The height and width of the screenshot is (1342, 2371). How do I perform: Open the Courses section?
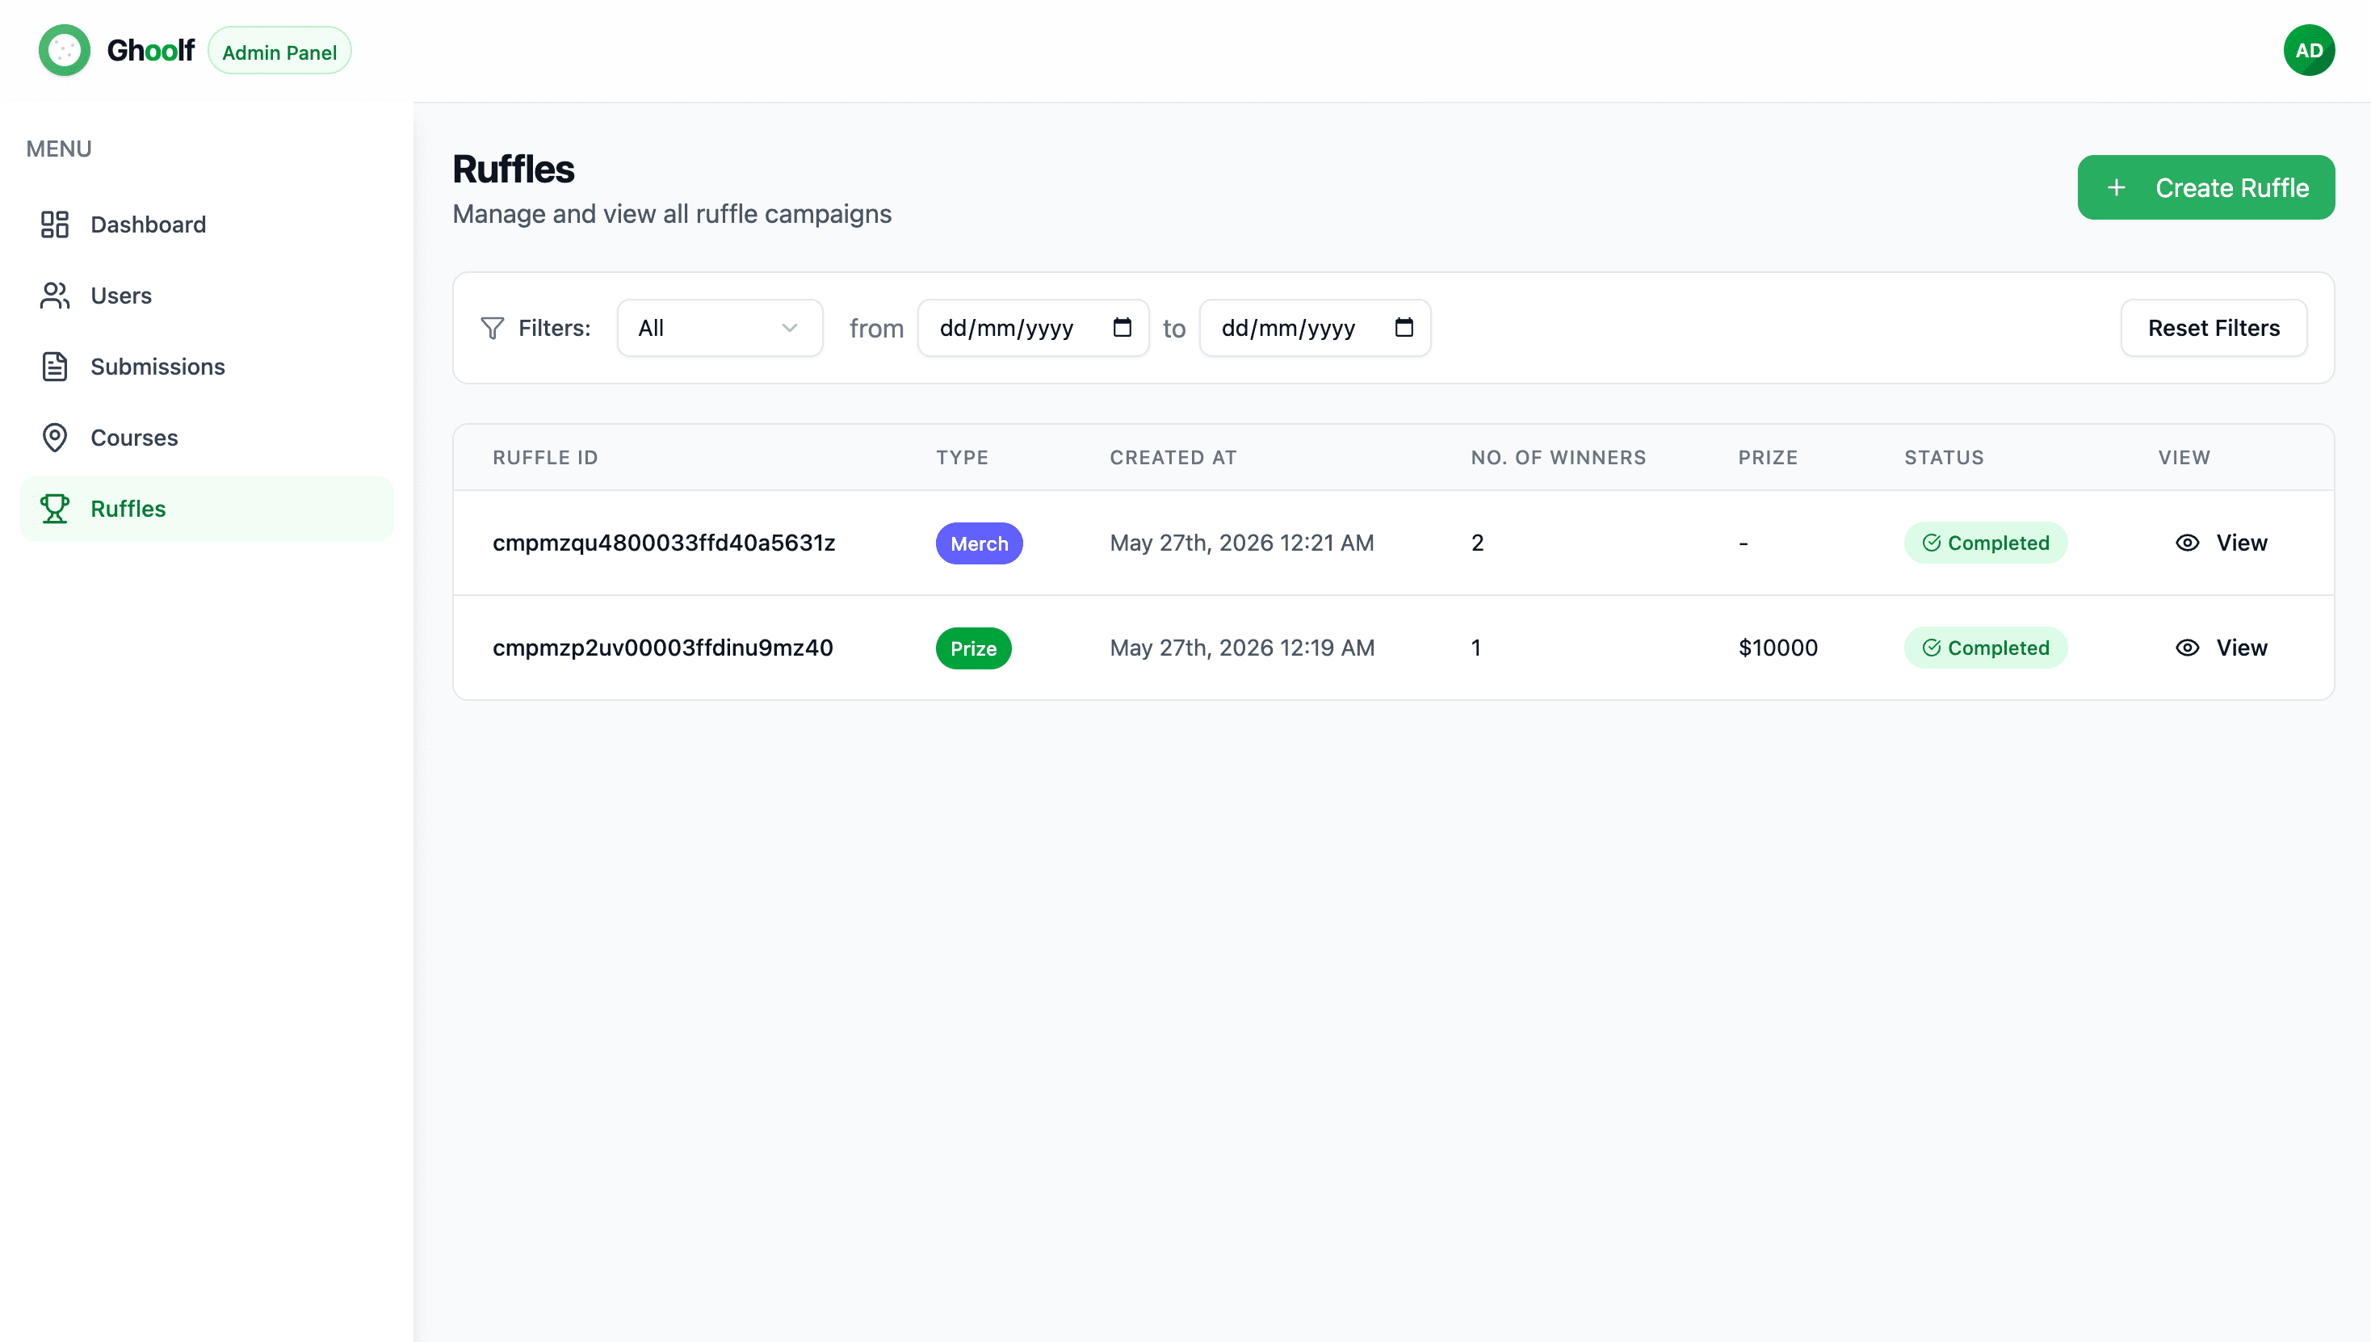pos(207,437)
